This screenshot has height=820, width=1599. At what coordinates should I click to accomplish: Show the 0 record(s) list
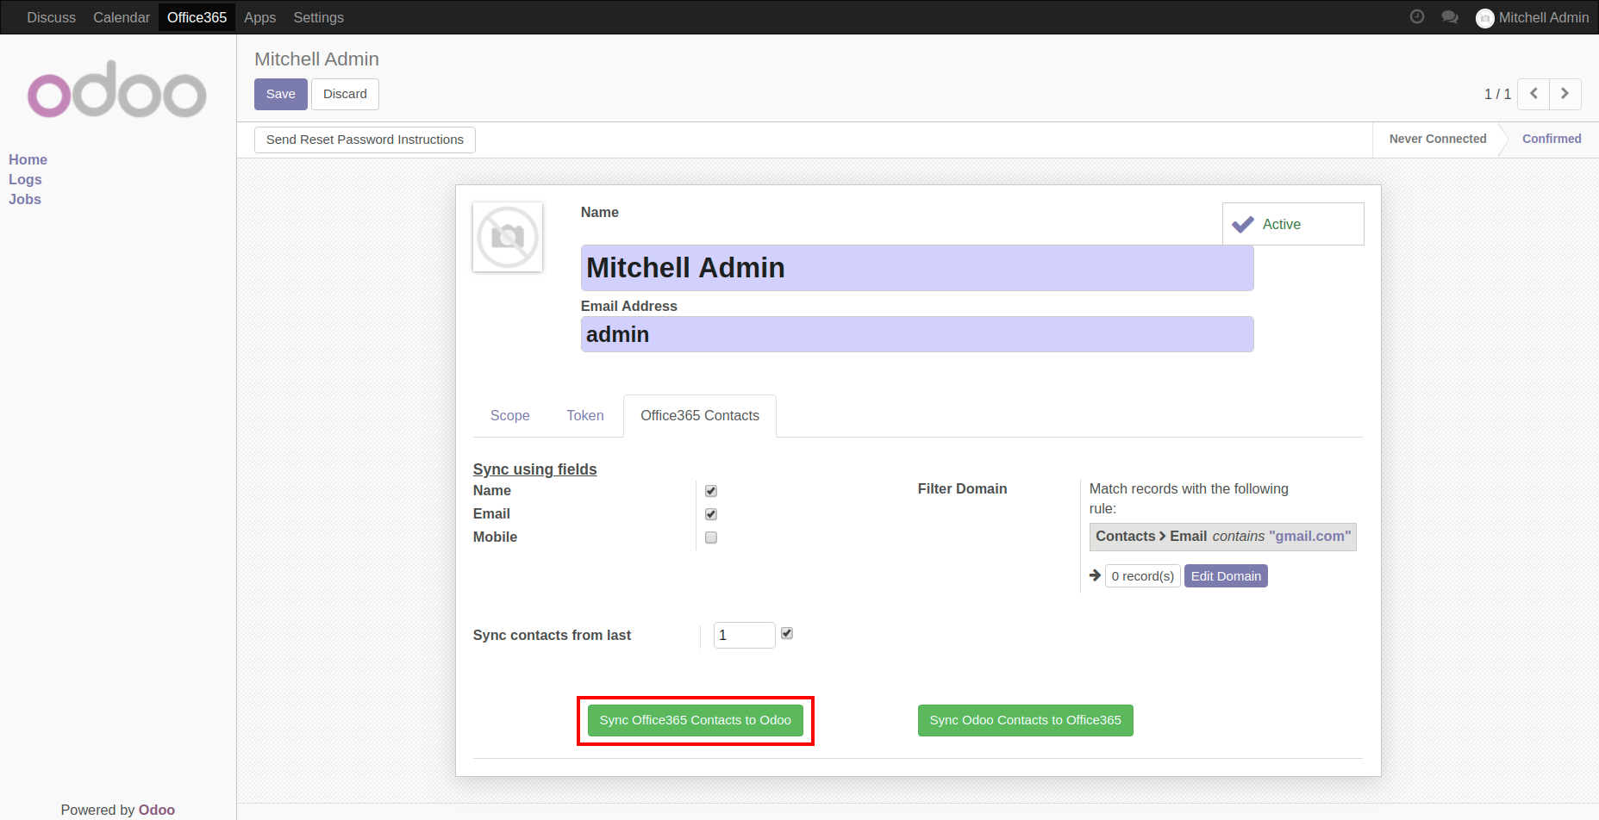tap(1143, 576)
